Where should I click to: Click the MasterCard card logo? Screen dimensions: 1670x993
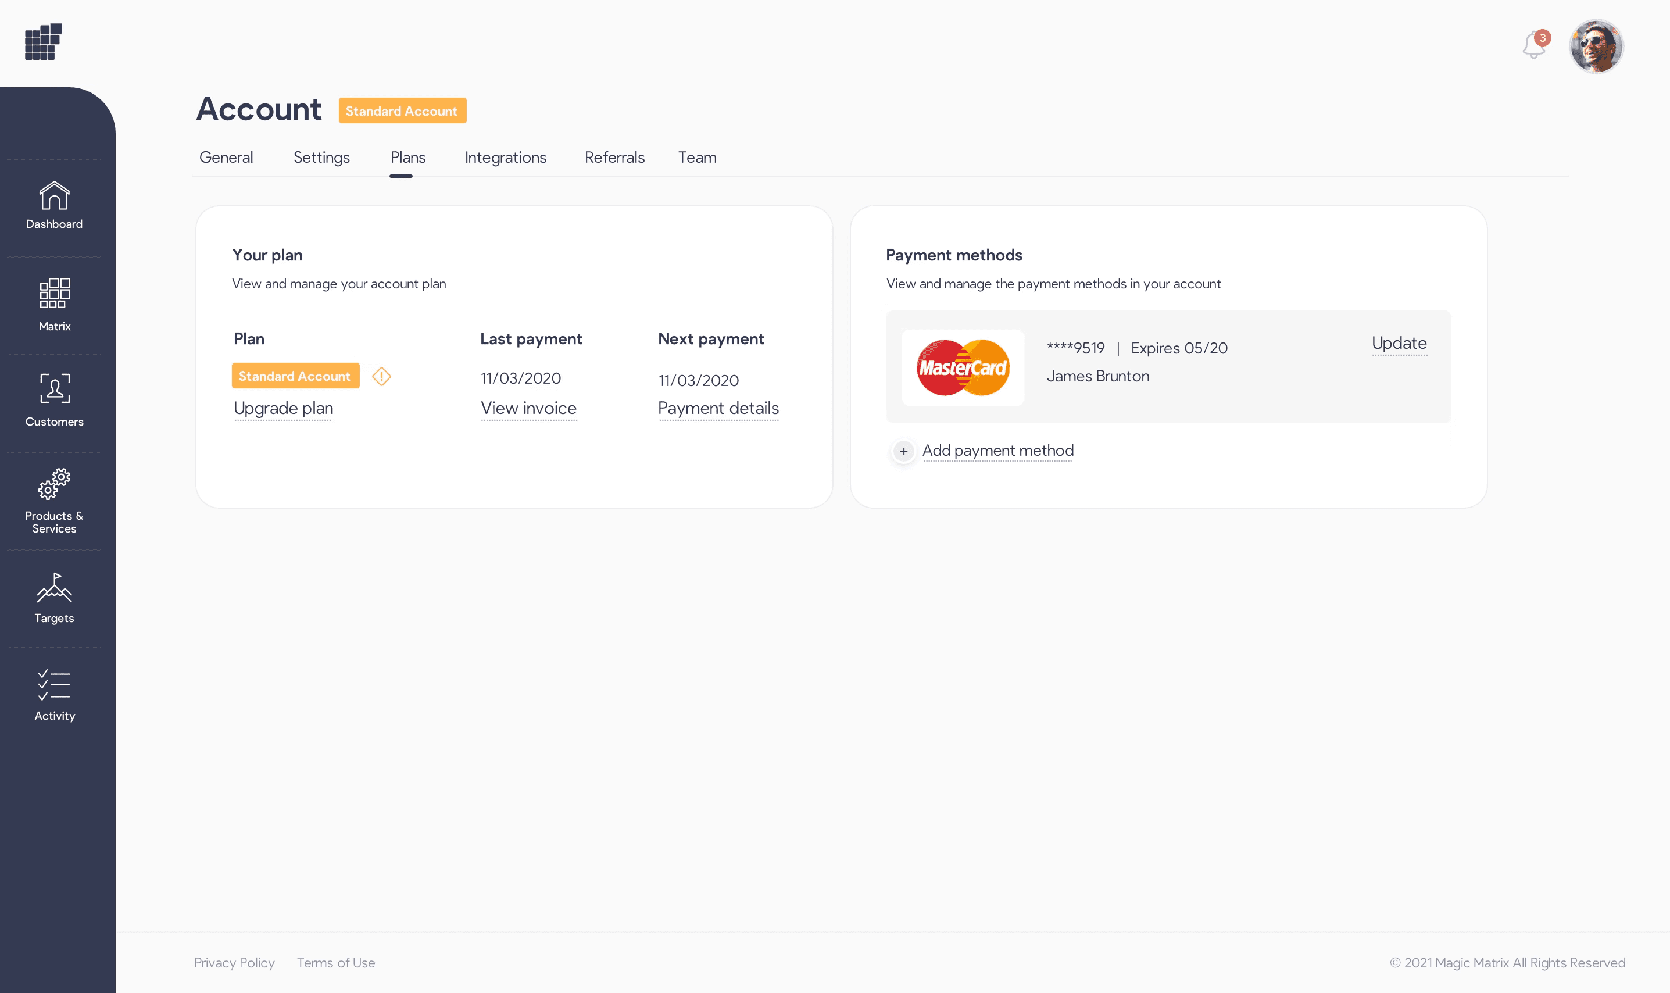(x=963, y=367)
